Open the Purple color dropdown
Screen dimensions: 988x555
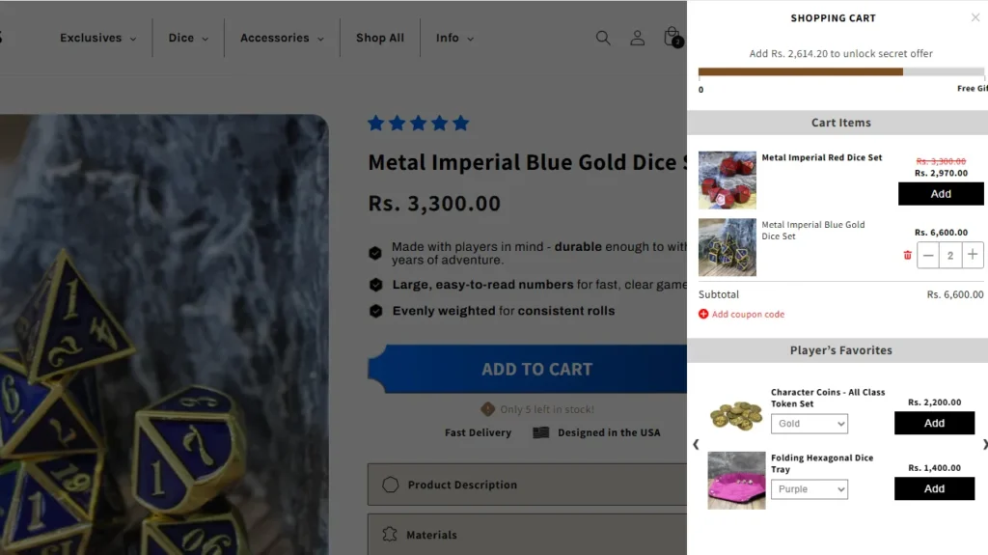pos(809,489)
